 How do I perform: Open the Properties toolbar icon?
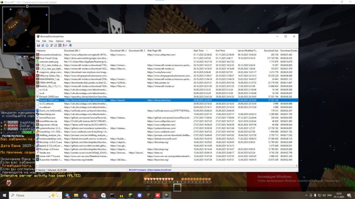pyautogui.click(x=51, y=45)
